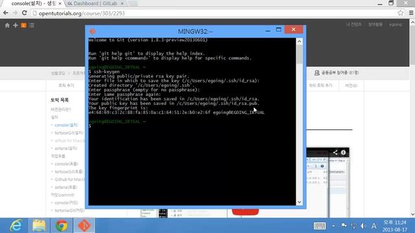Maximize the MINGW32 terminal window
This screenshot has height=233, width=415.
pyautogui.click(x=278, y=30)
